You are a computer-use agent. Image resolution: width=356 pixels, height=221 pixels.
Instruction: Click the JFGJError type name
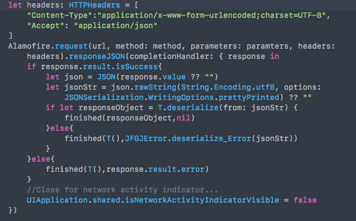pyautogui.click(x=146, y=138)
